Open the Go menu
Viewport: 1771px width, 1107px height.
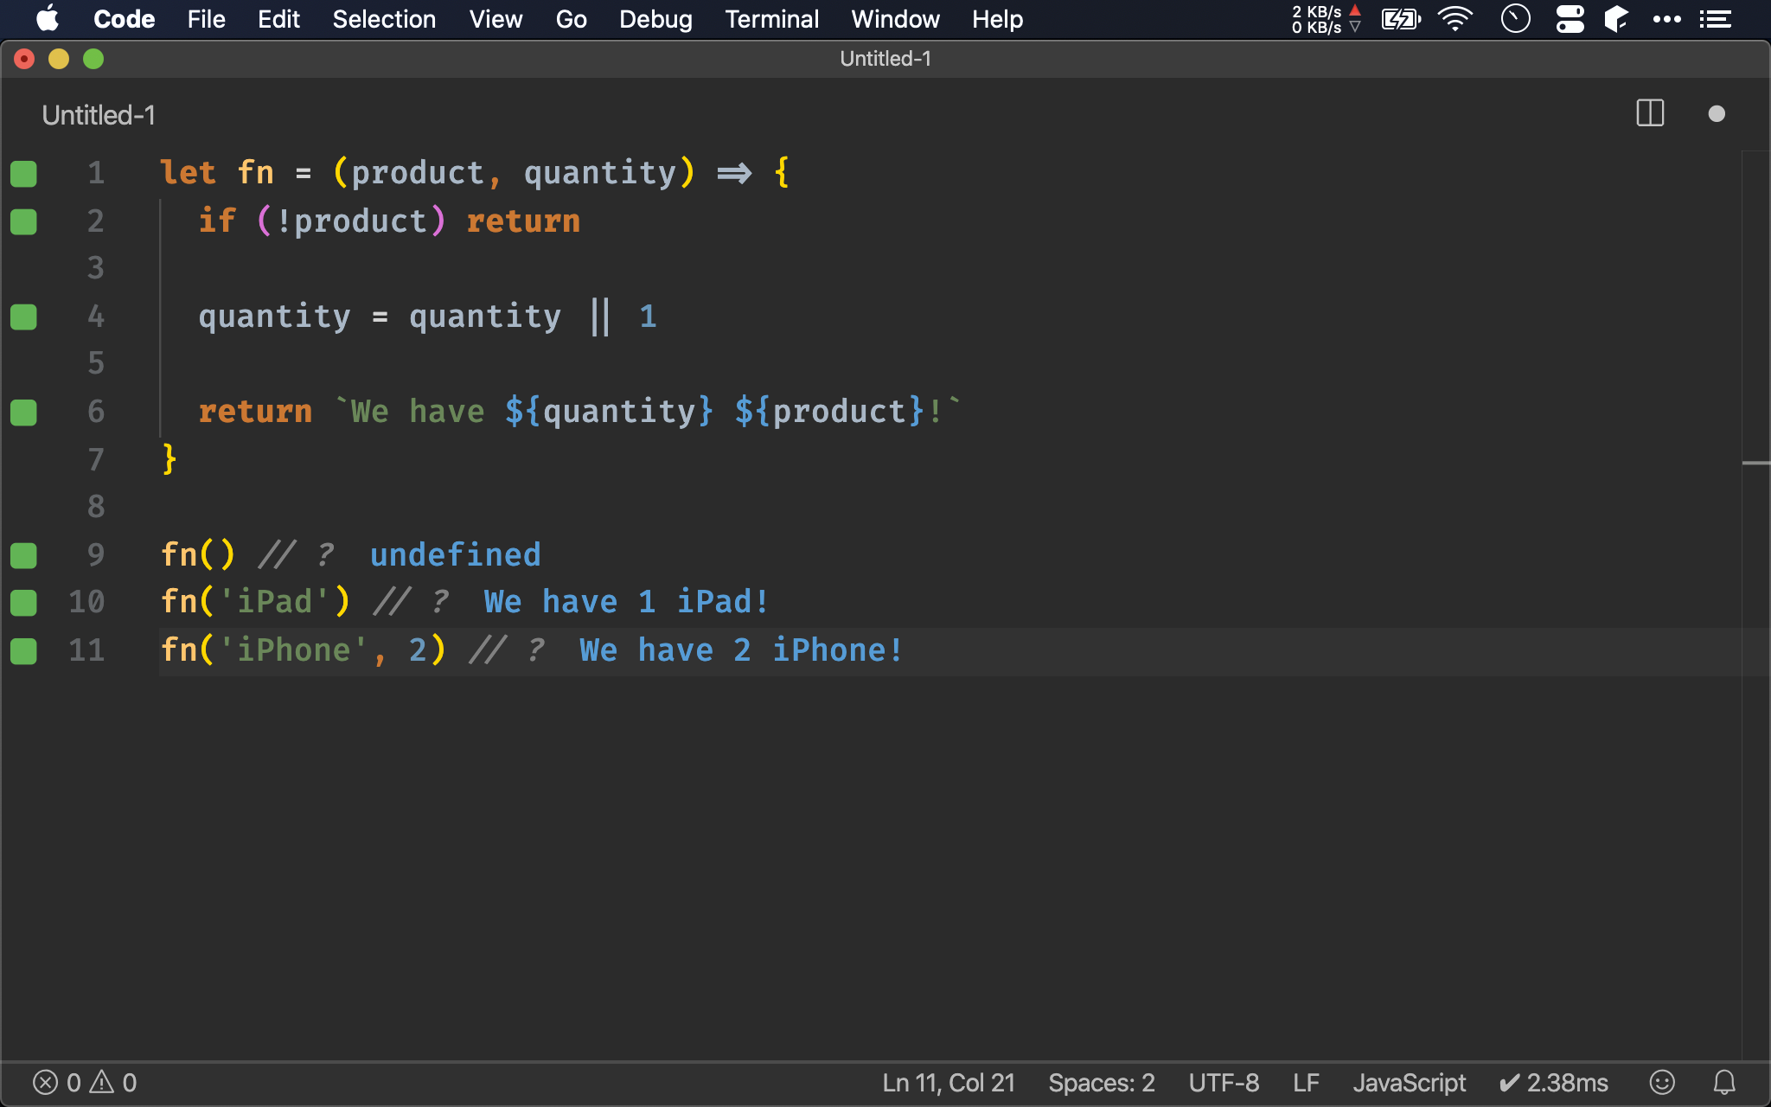click(572, 19)
